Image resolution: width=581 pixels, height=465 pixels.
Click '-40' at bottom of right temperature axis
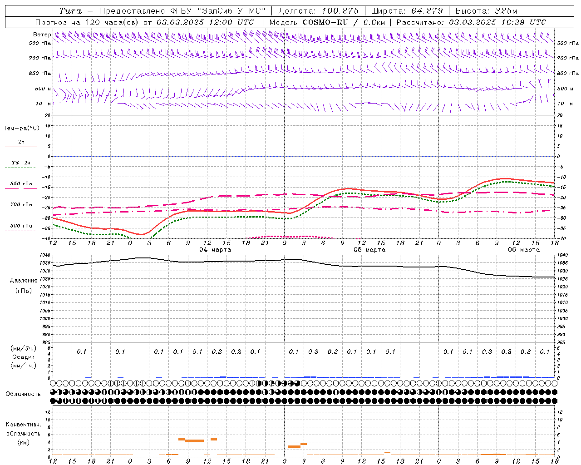point(561,239)
